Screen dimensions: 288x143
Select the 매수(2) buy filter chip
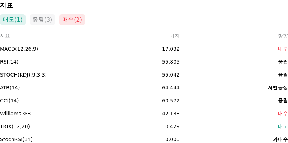(x=72, y=20)
